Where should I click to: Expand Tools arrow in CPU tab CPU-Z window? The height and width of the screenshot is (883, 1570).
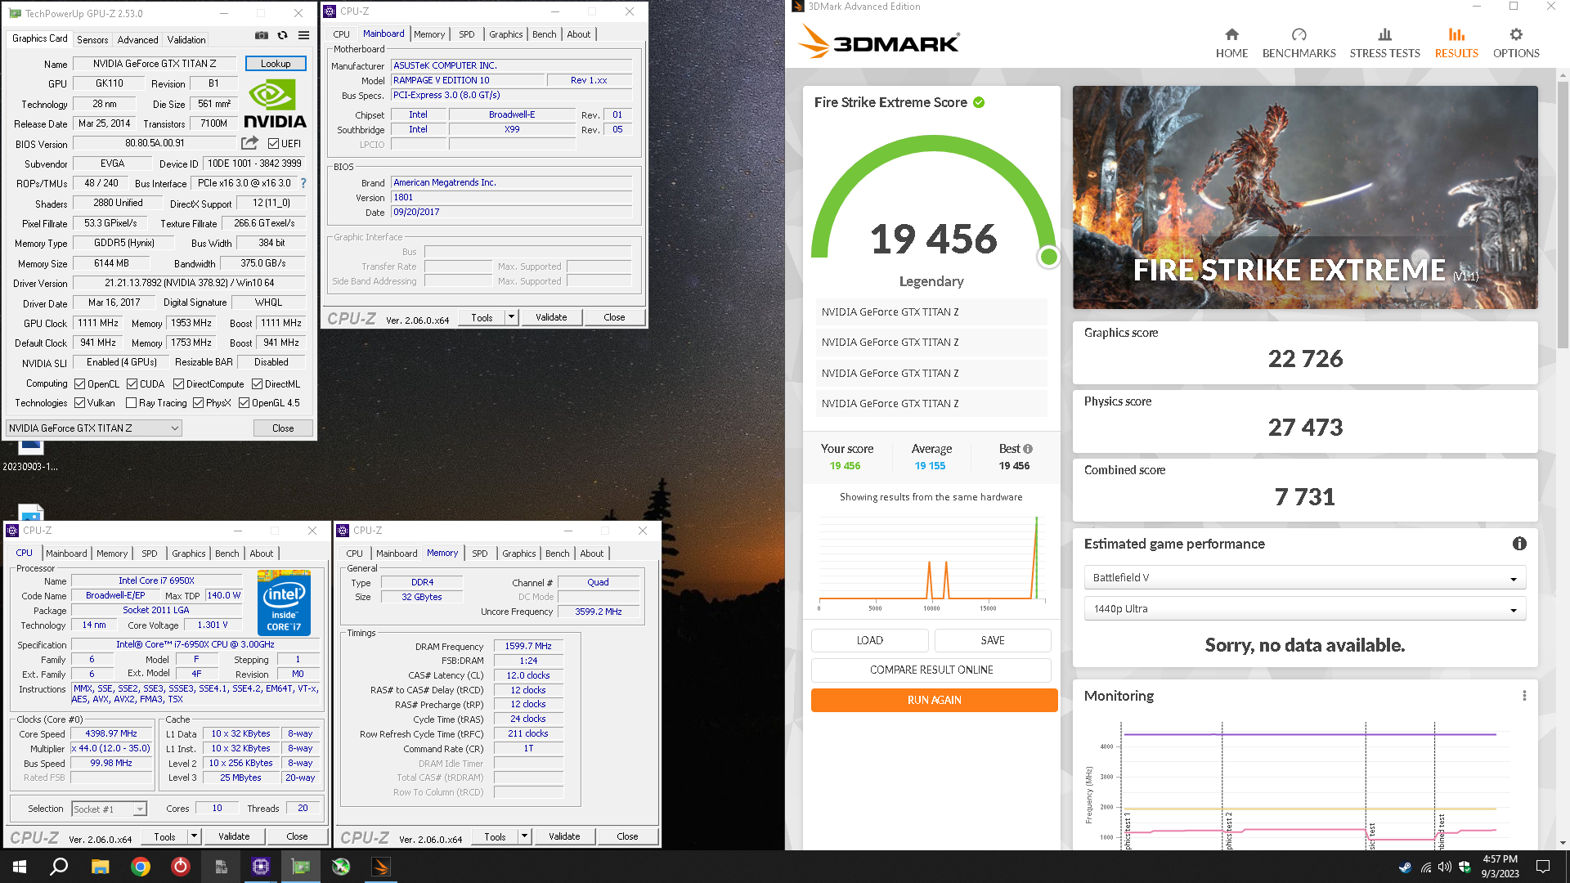tap(194, 836)
